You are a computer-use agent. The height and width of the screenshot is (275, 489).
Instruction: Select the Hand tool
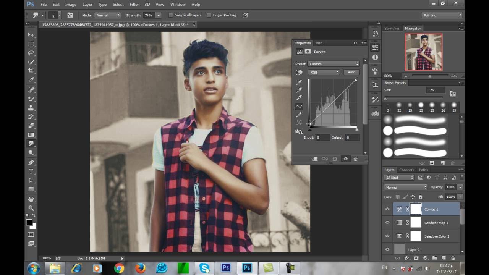tap(31, 199)
